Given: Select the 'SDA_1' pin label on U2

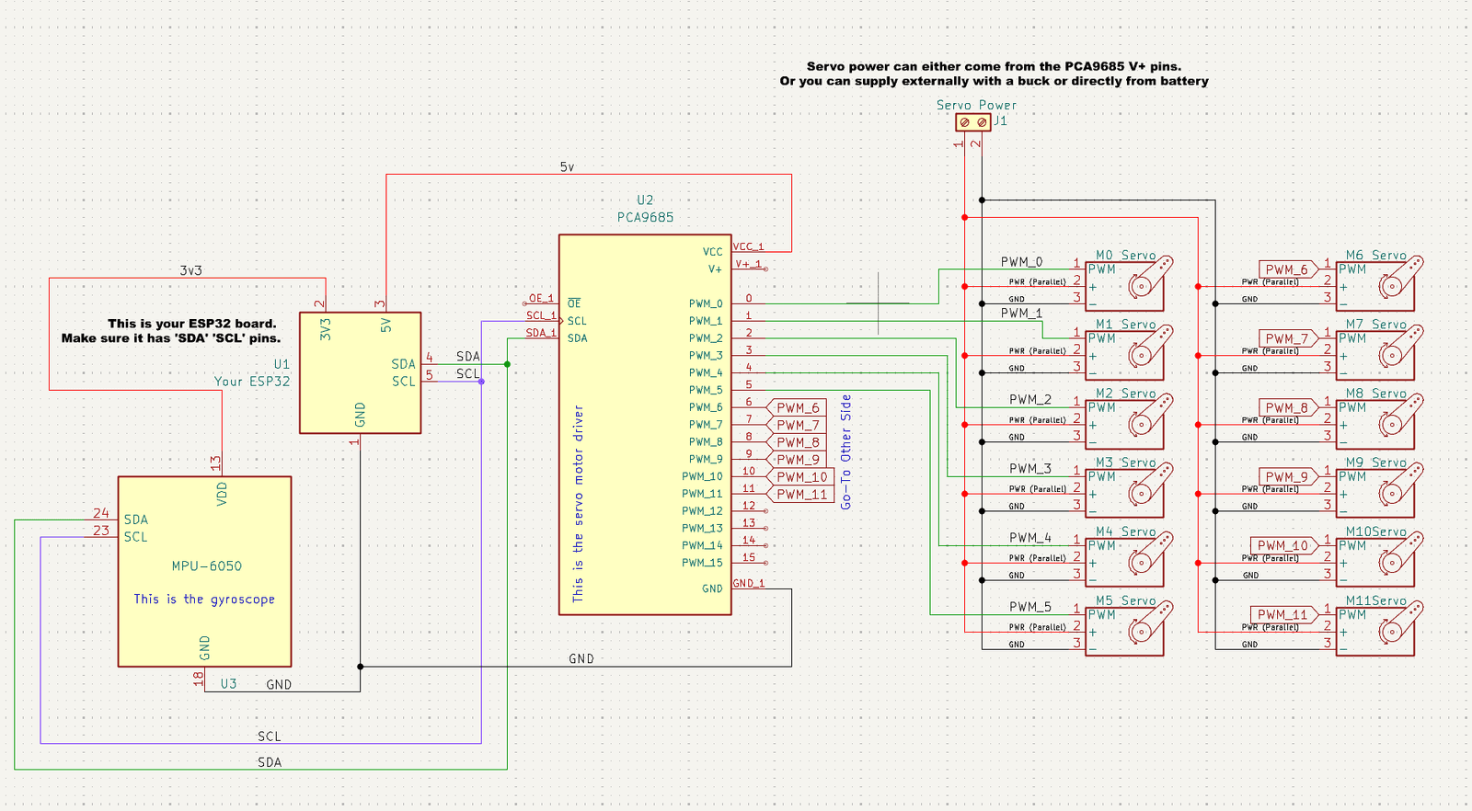Looking at the screenshot, I should coord(541,333).
